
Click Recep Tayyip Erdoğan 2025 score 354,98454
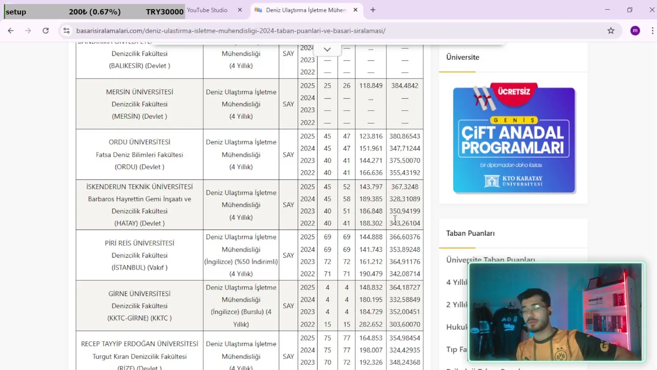(x=404, y=338)
